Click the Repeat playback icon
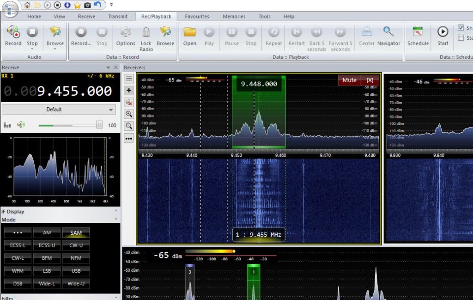The height and width of the screenshot is (300, 473). [x=273, y=37]
